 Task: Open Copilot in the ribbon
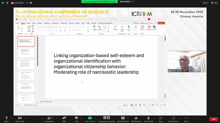pos(154,28)
